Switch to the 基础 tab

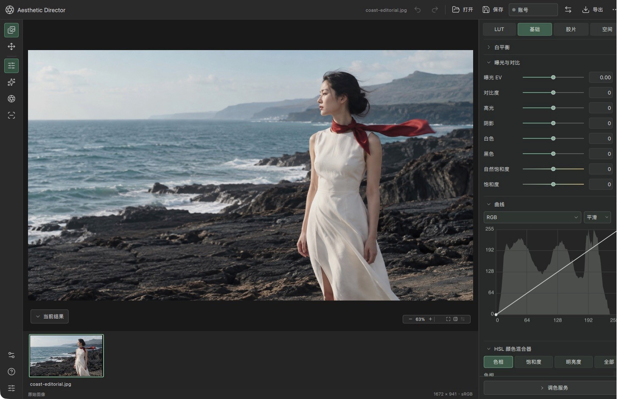tap(535, 29)
